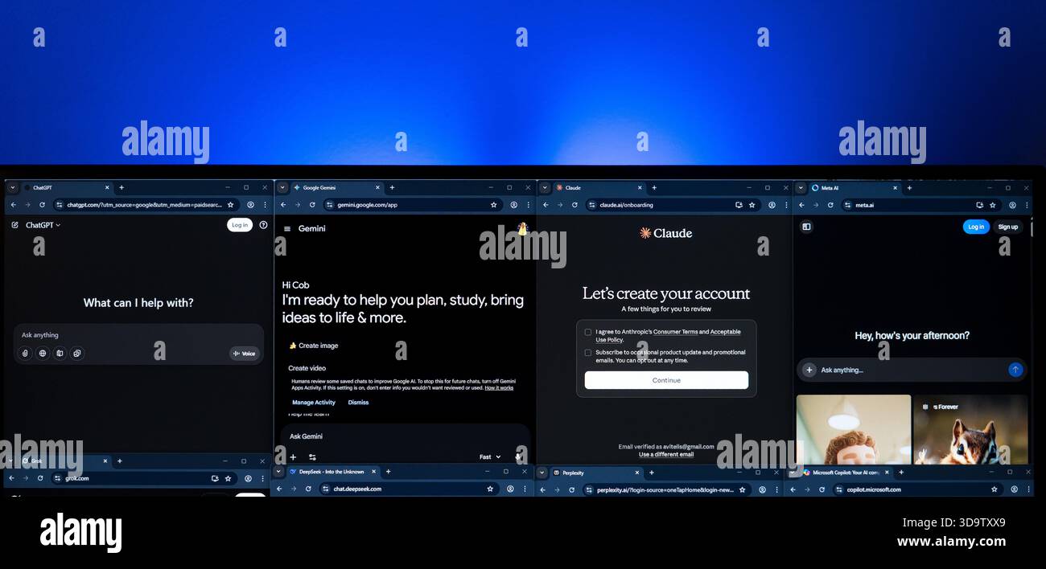Attach a file using ChatGPT's paperclip icon
This screenshot has width=1046, height=569.
[x=25, y=353]
